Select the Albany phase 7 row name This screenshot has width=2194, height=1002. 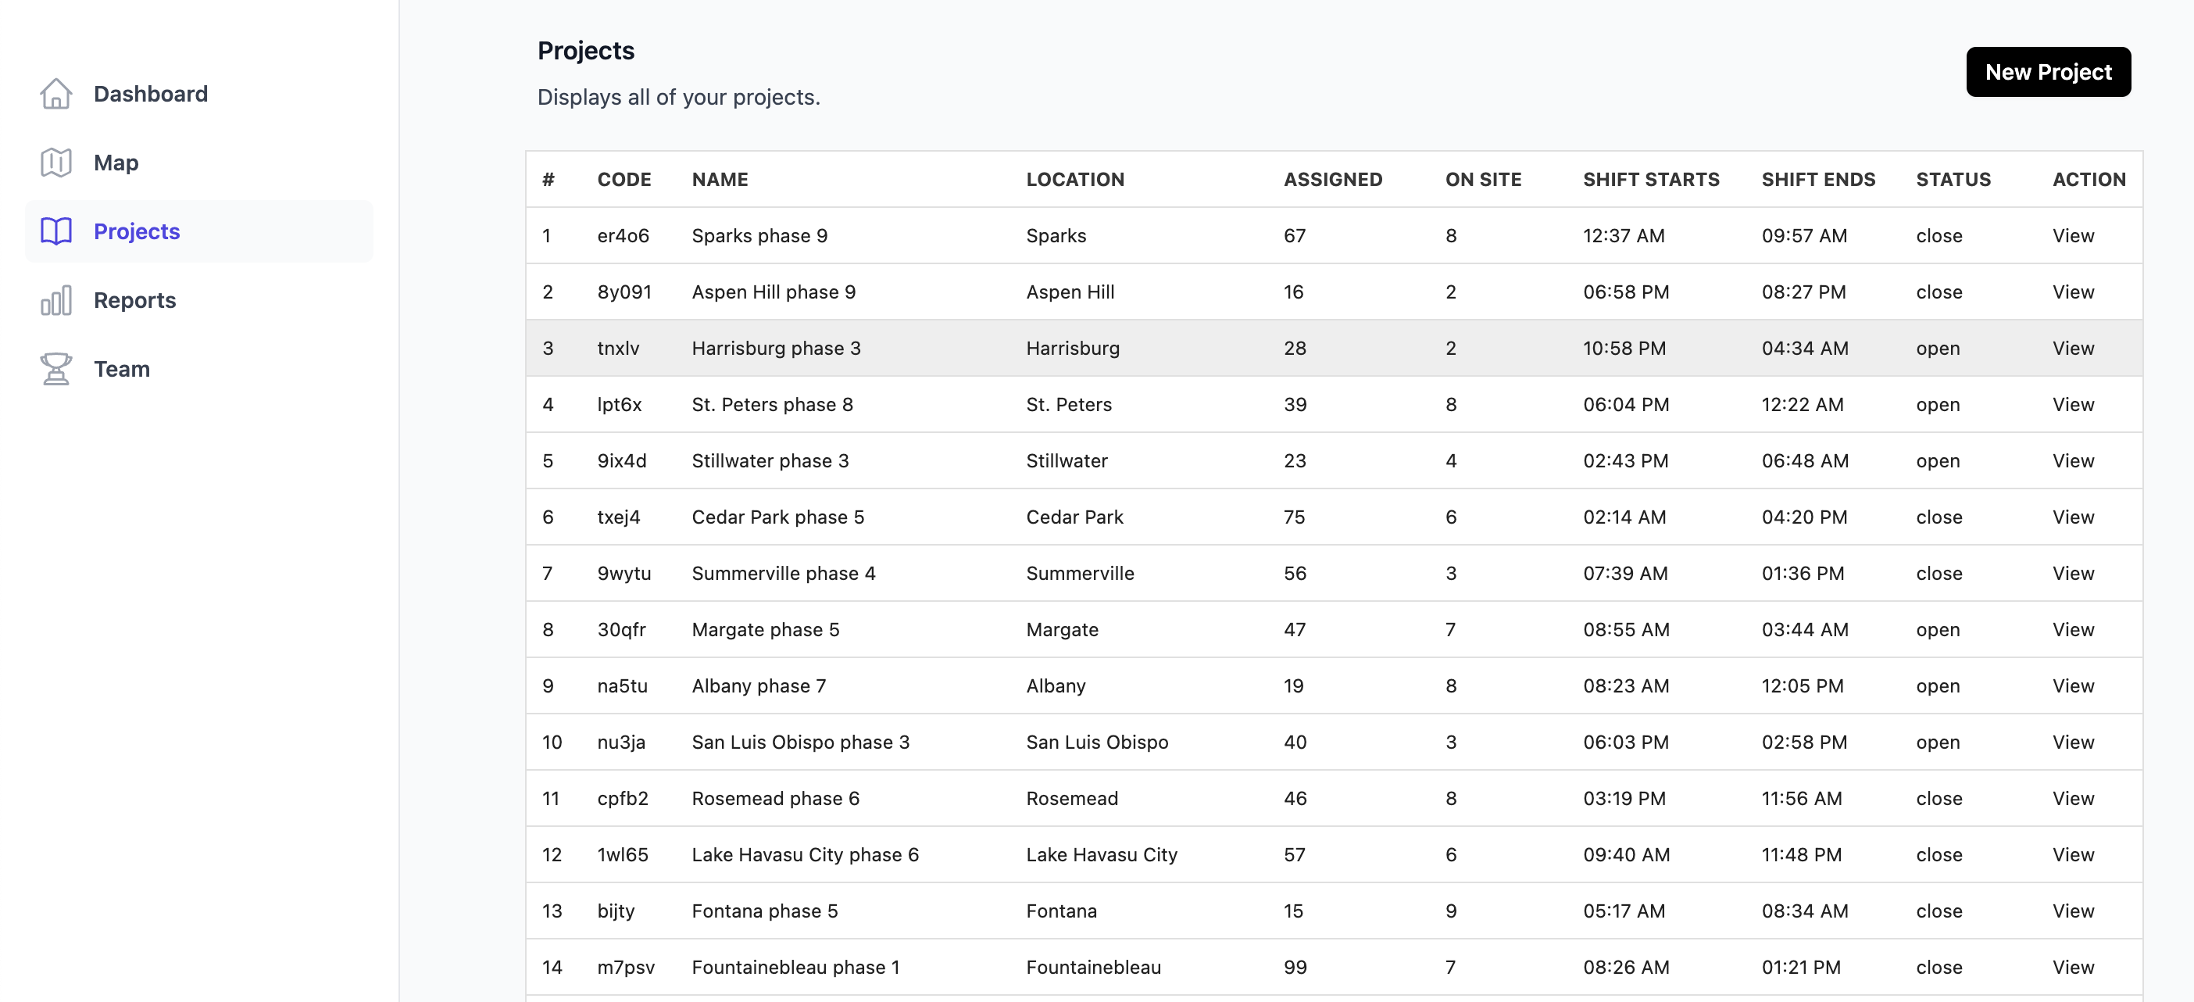pos(758,686)
